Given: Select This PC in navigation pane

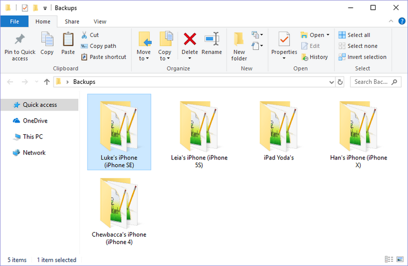Looking at the screenshot, I should click(x=28, y=137).
